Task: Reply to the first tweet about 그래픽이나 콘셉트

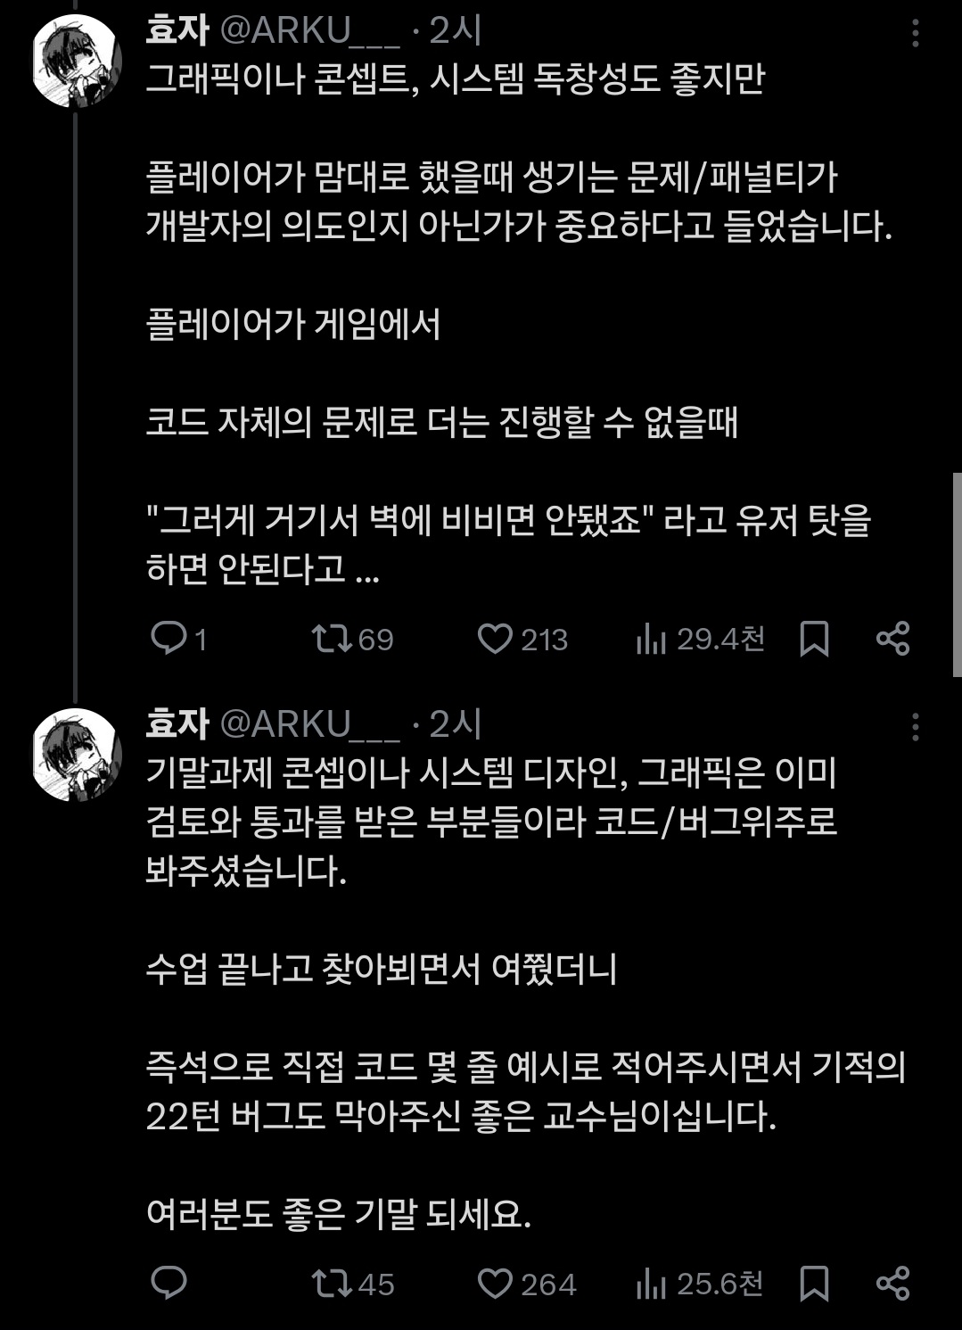Action: pos(169,639)
